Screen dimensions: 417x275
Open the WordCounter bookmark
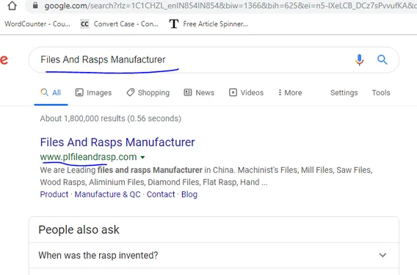(37, 24)
